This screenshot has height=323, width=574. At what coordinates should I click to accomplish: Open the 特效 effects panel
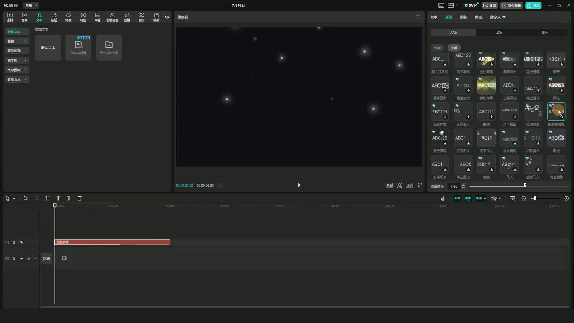(68, 17)
